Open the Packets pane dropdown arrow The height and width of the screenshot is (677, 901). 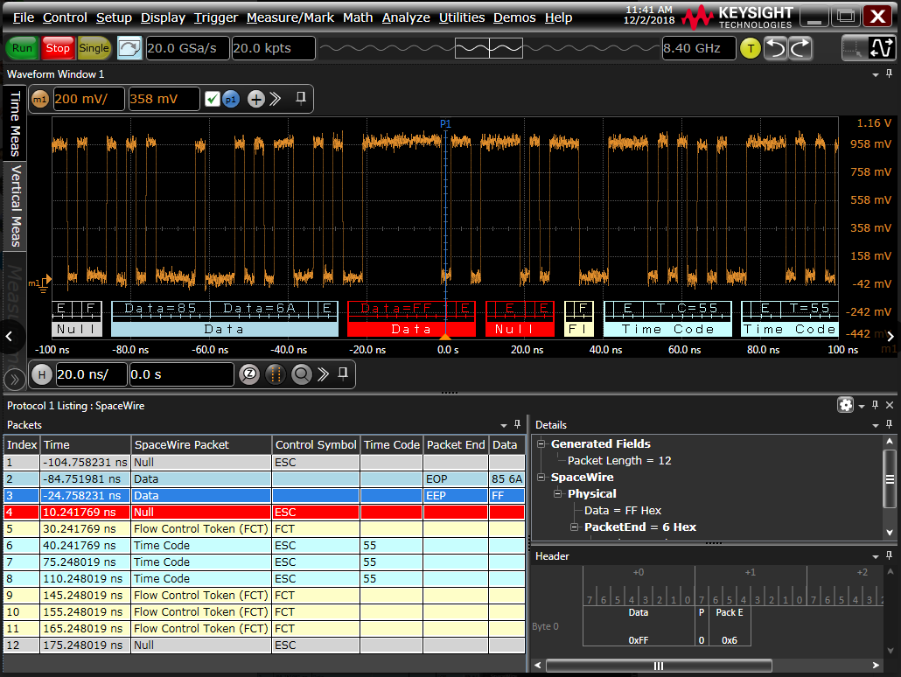[x=506, y=424]
